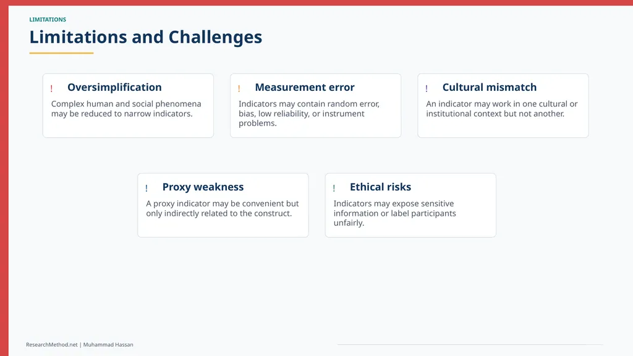
Task: Click the Cultural mismatch institutional context description
Action: [x=501, y=109]
